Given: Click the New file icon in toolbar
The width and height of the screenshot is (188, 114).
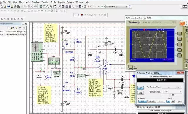Looking at the screenshot, I should [x=2, y=6].
